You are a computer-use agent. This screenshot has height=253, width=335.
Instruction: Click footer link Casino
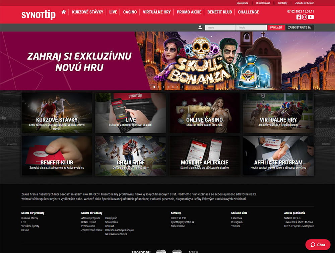tap(25, 230)
